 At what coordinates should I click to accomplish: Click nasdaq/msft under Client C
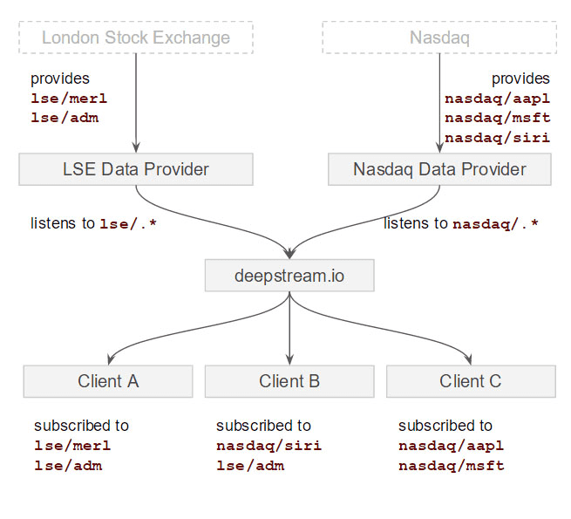tap(451, 466)
